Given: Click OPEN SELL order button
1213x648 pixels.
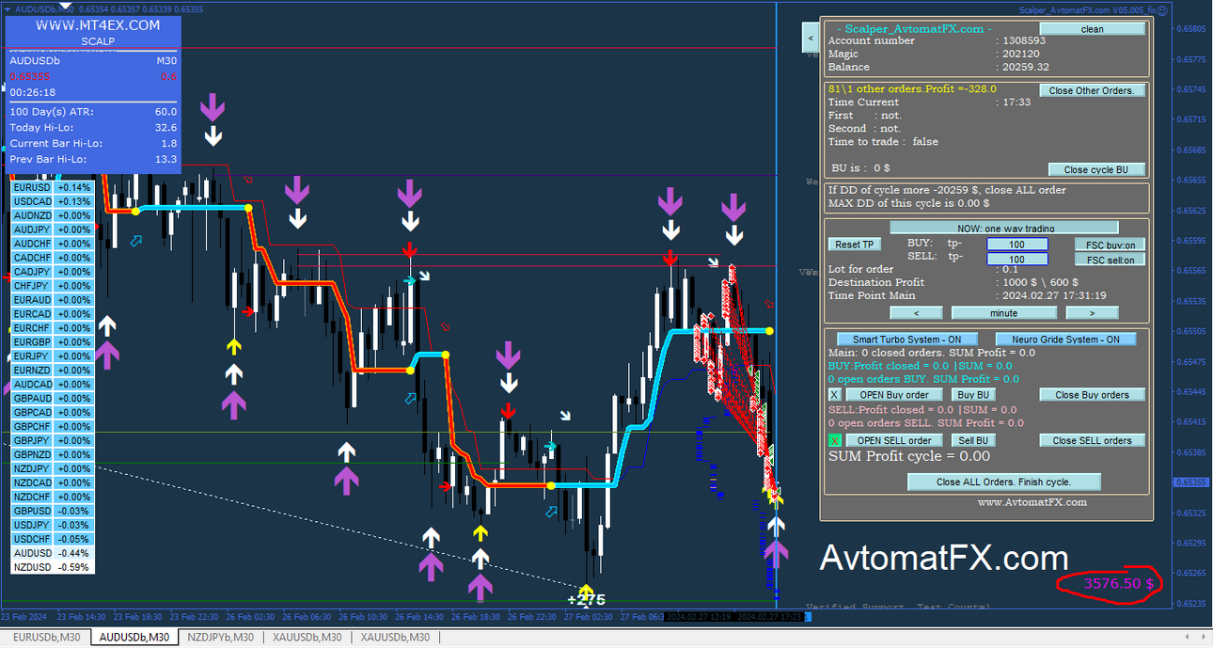Looking at the screenshot, I should click(x=894, y=440).
